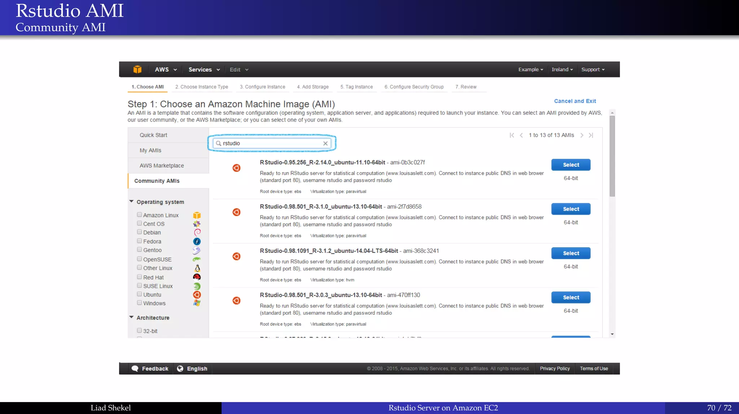Open the Edit dropdown menu
The height and width of the screenshot is (414, 739).
(239, 70)
